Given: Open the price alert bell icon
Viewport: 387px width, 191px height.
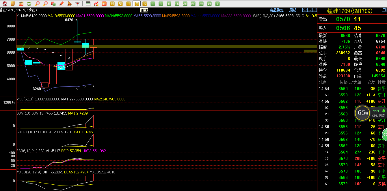Looking at the screenshot, I should (x=69, y=4).
